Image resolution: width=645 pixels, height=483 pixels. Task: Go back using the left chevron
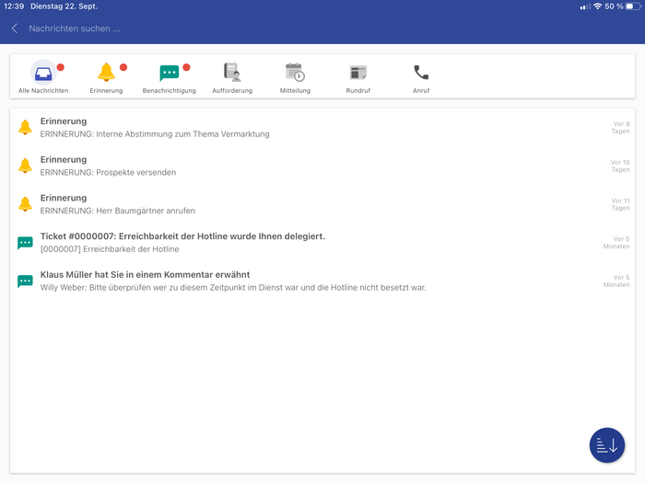(15, 29)
